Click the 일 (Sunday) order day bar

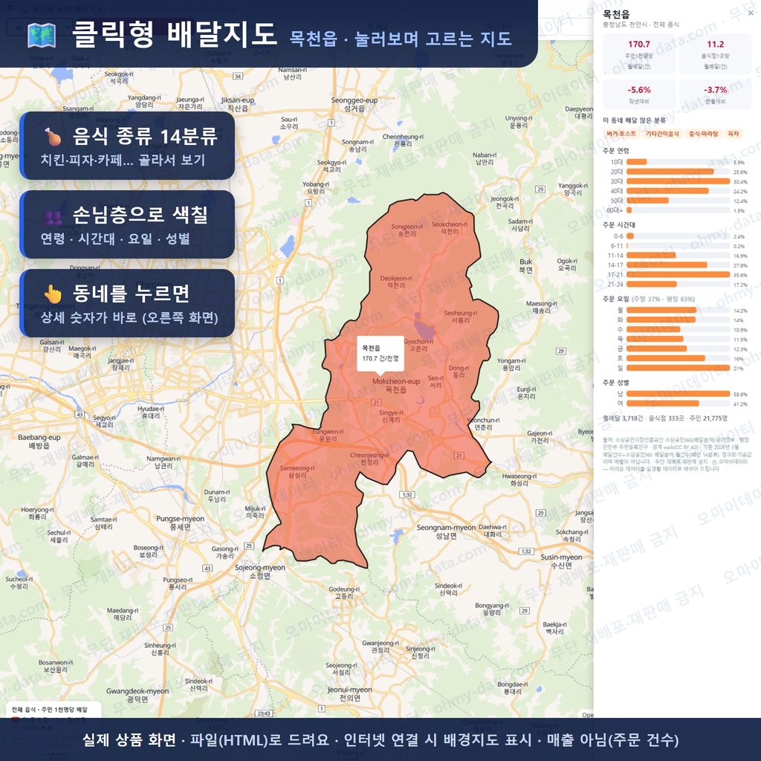[x=678, y=368]
